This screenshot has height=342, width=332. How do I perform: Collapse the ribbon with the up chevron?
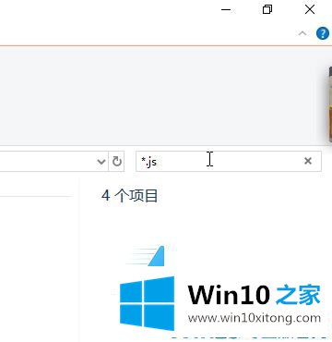[302, 33]
